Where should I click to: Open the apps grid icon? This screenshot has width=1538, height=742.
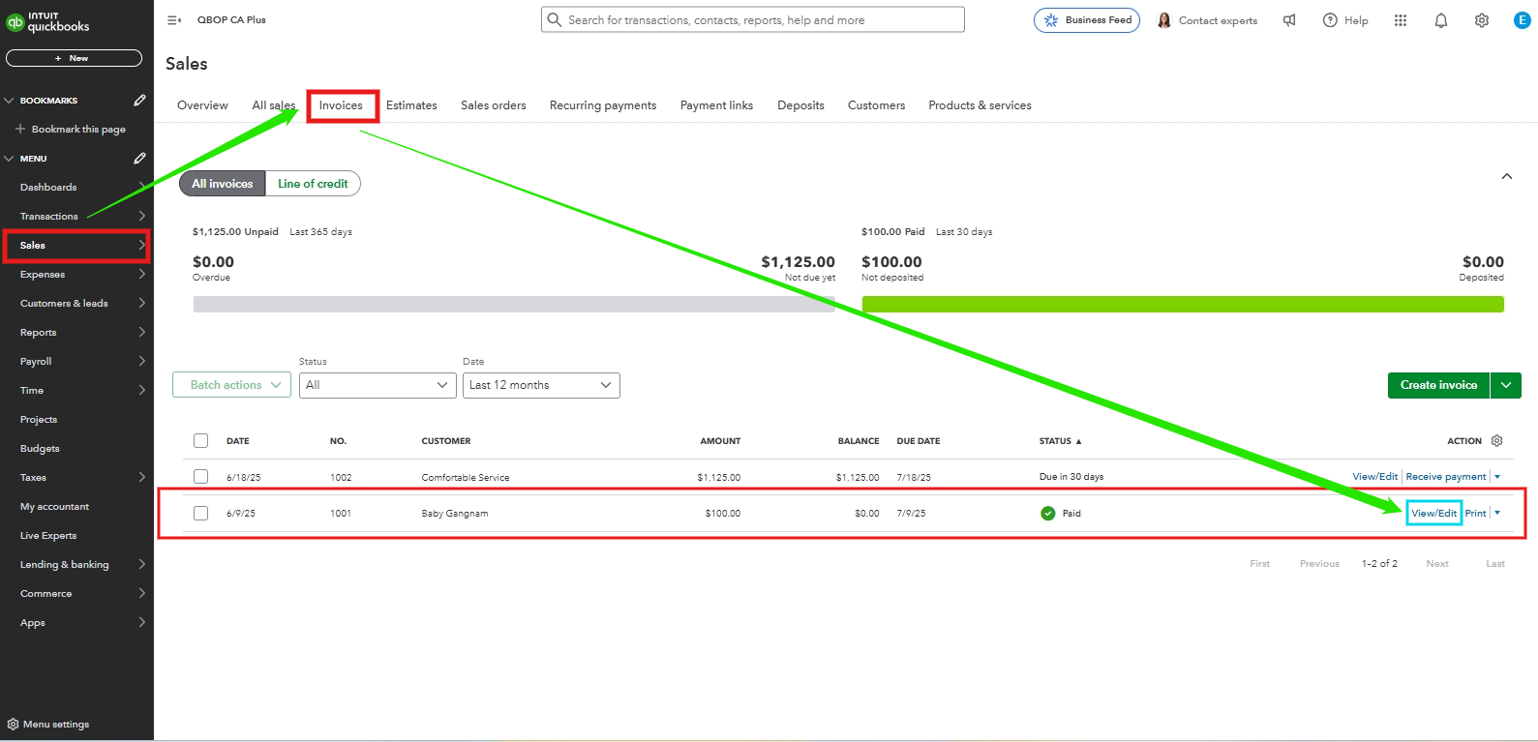1401,20
